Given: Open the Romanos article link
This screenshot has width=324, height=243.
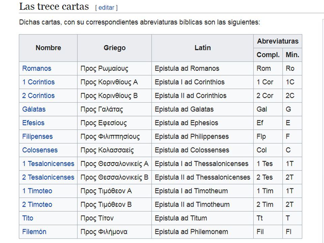Looking at the screenshot, I should click(x=36, y=69).
